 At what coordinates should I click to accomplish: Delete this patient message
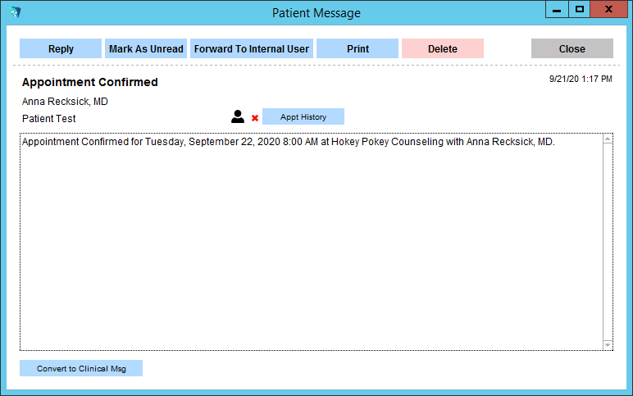point(443,49)
